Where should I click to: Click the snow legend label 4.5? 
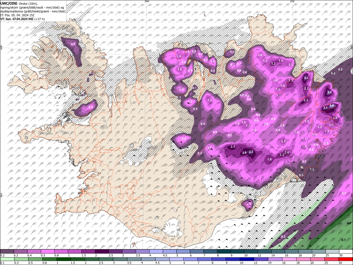[165, 255]
